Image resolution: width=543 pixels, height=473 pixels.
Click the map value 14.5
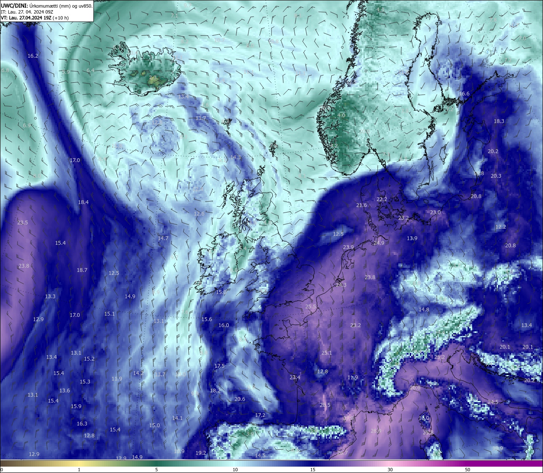[x=260, y=456]
